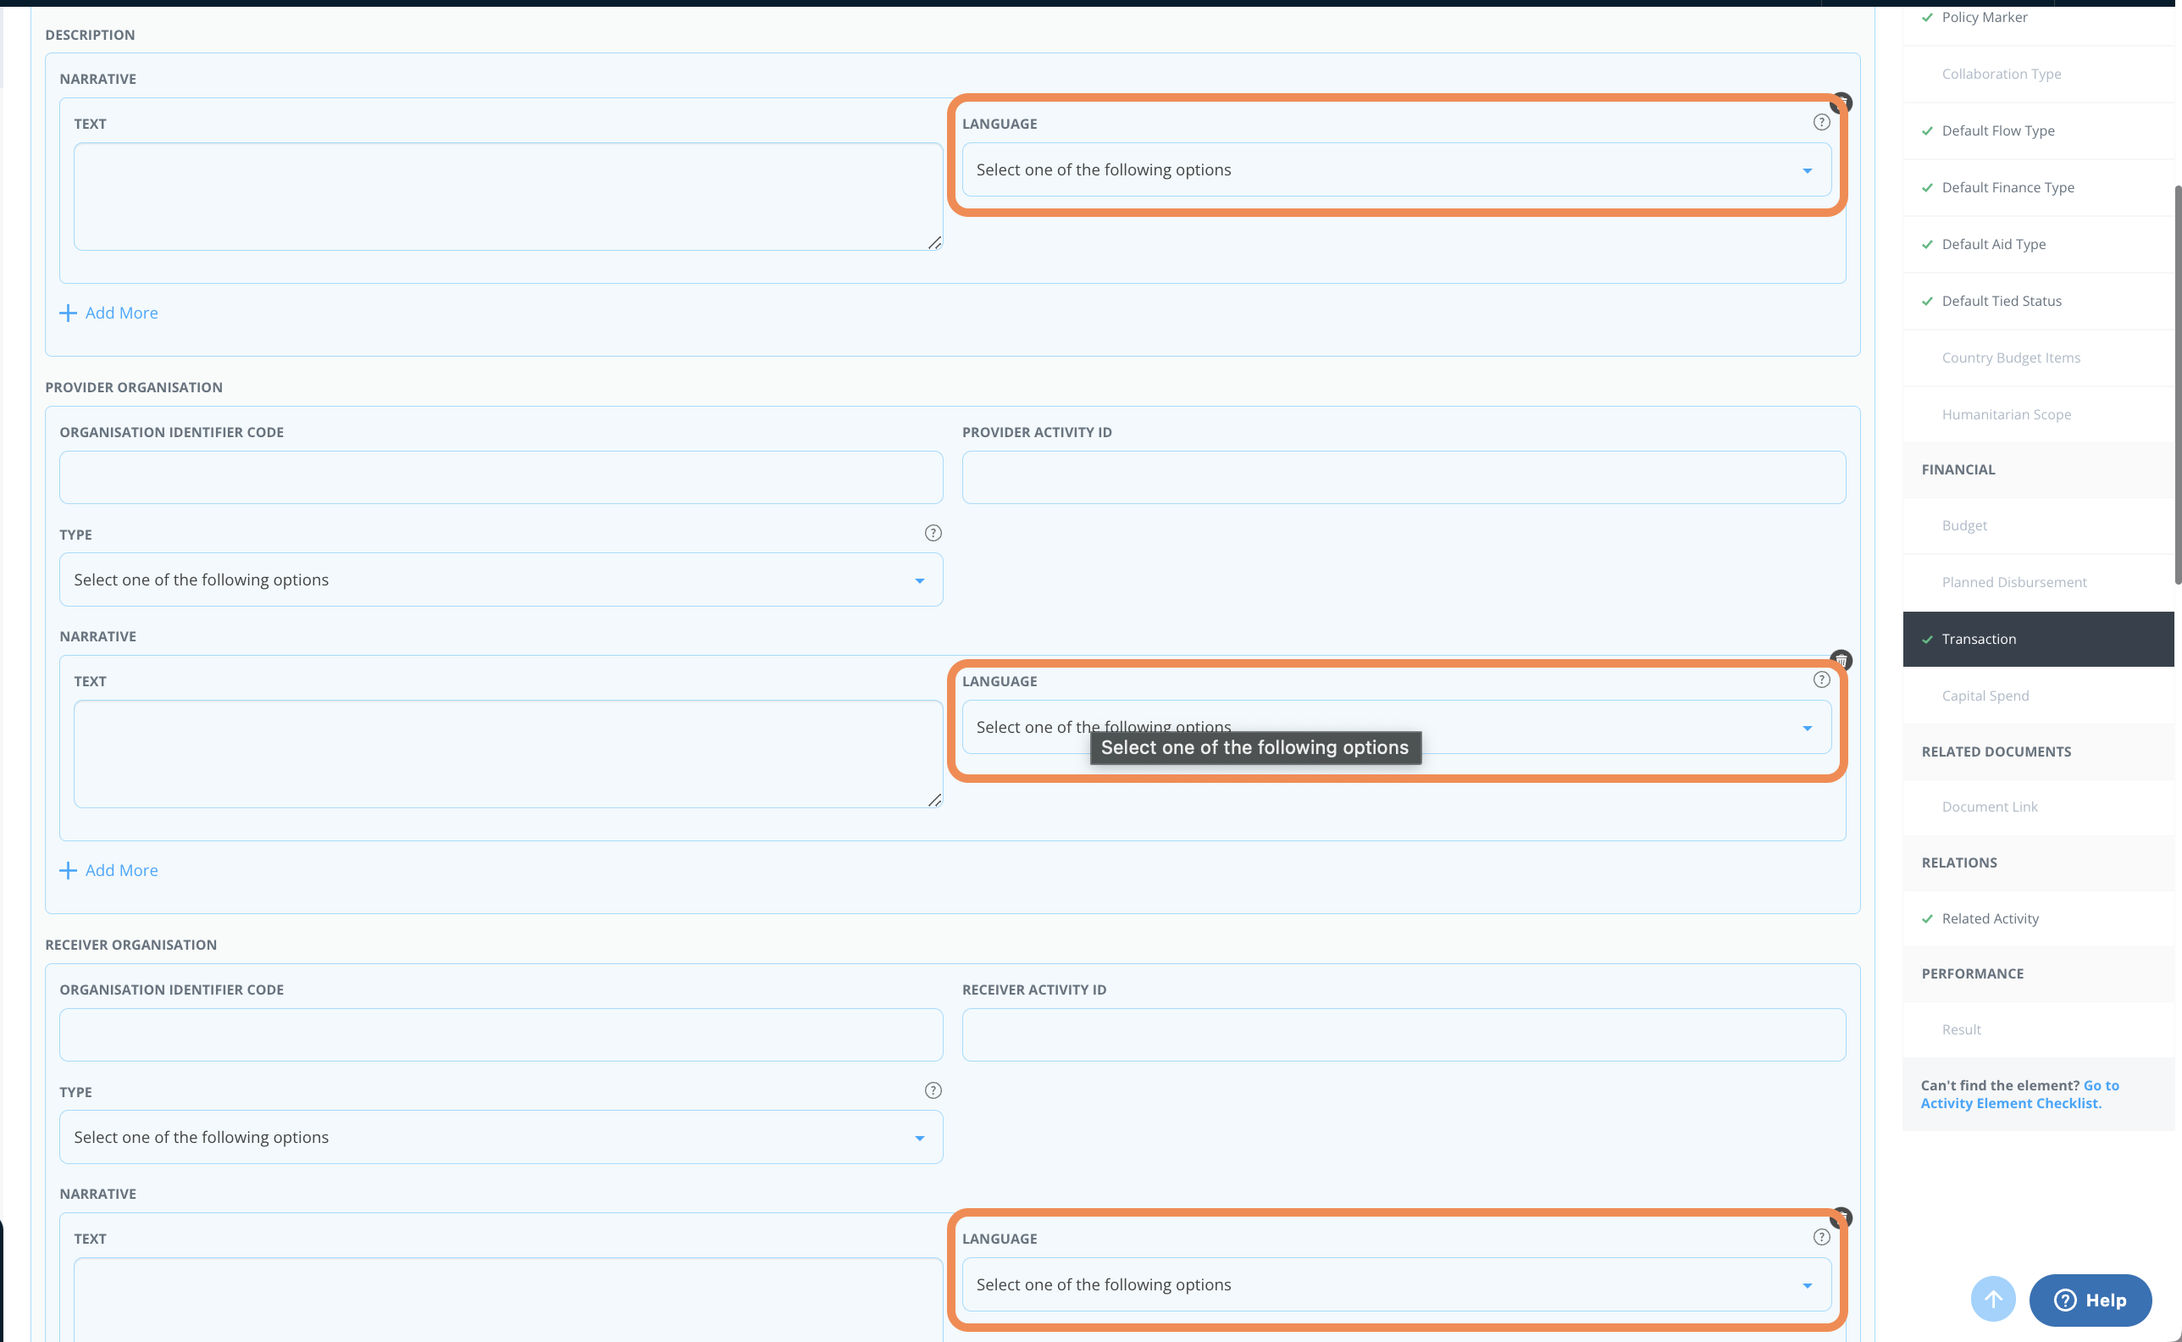Click help icon for Receiver Organisation Type
Image resolution: width=2182 pixels, height=1342 pixels.
[x=933, y=1091]
